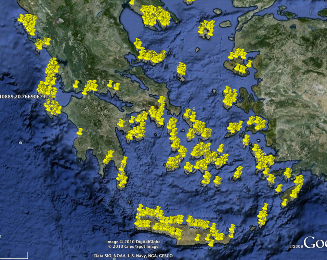The height and width of the screenshot is (260, 327).
Task: Select the isolated pushpin west of Gulf of Corinth pins
Action: click(x=76, y=84)
